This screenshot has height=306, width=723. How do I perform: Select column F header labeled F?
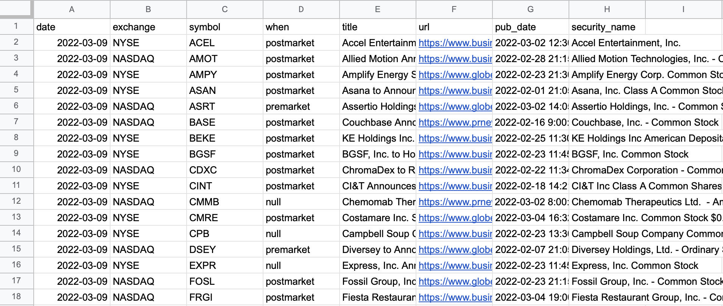click(454, 9)
